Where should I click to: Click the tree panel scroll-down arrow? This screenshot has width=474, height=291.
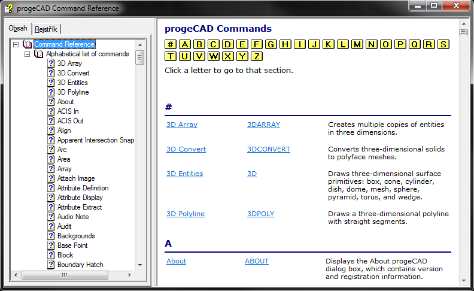(x=140, y=265)
